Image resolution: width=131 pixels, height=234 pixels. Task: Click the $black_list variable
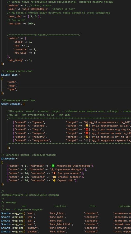coord(9,75)
